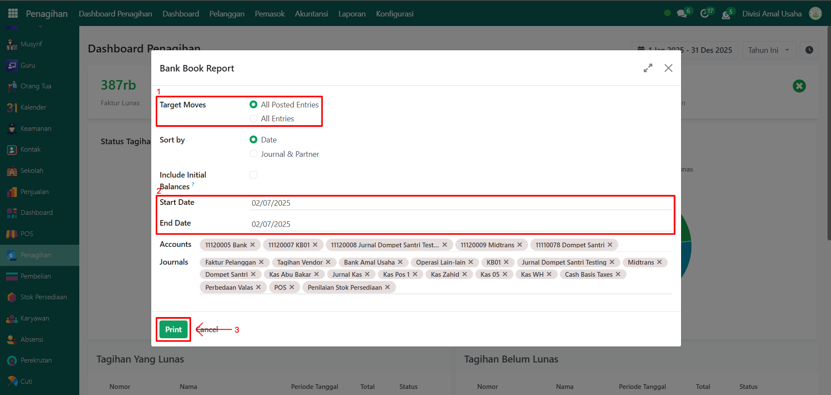Click the Print button
This screenshot has width=831, height=395.
[x=173, y=330]
